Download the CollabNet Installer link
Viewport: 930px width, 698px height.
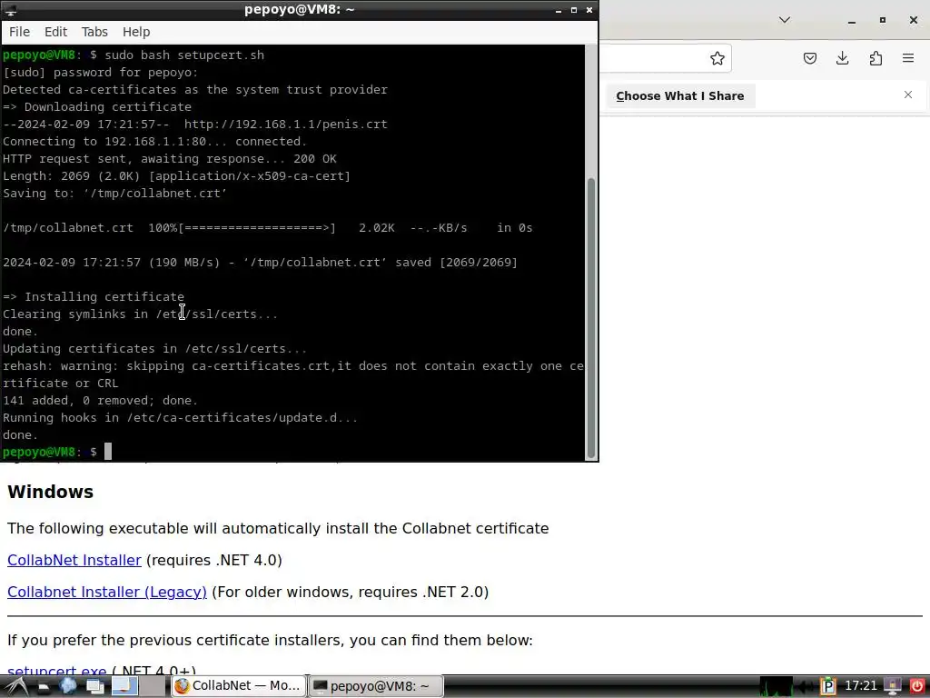click(x=74, y=560)
